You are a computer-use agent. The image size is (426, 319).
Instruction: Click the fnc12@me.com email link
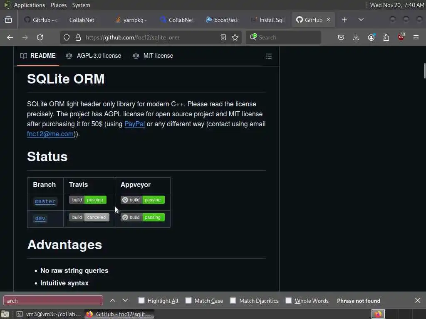tap(50, 134)
